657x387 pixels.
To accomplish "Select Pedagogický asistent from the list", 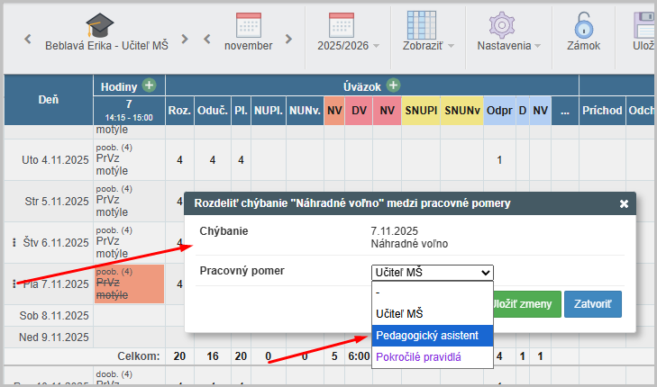I will (432, 335).
